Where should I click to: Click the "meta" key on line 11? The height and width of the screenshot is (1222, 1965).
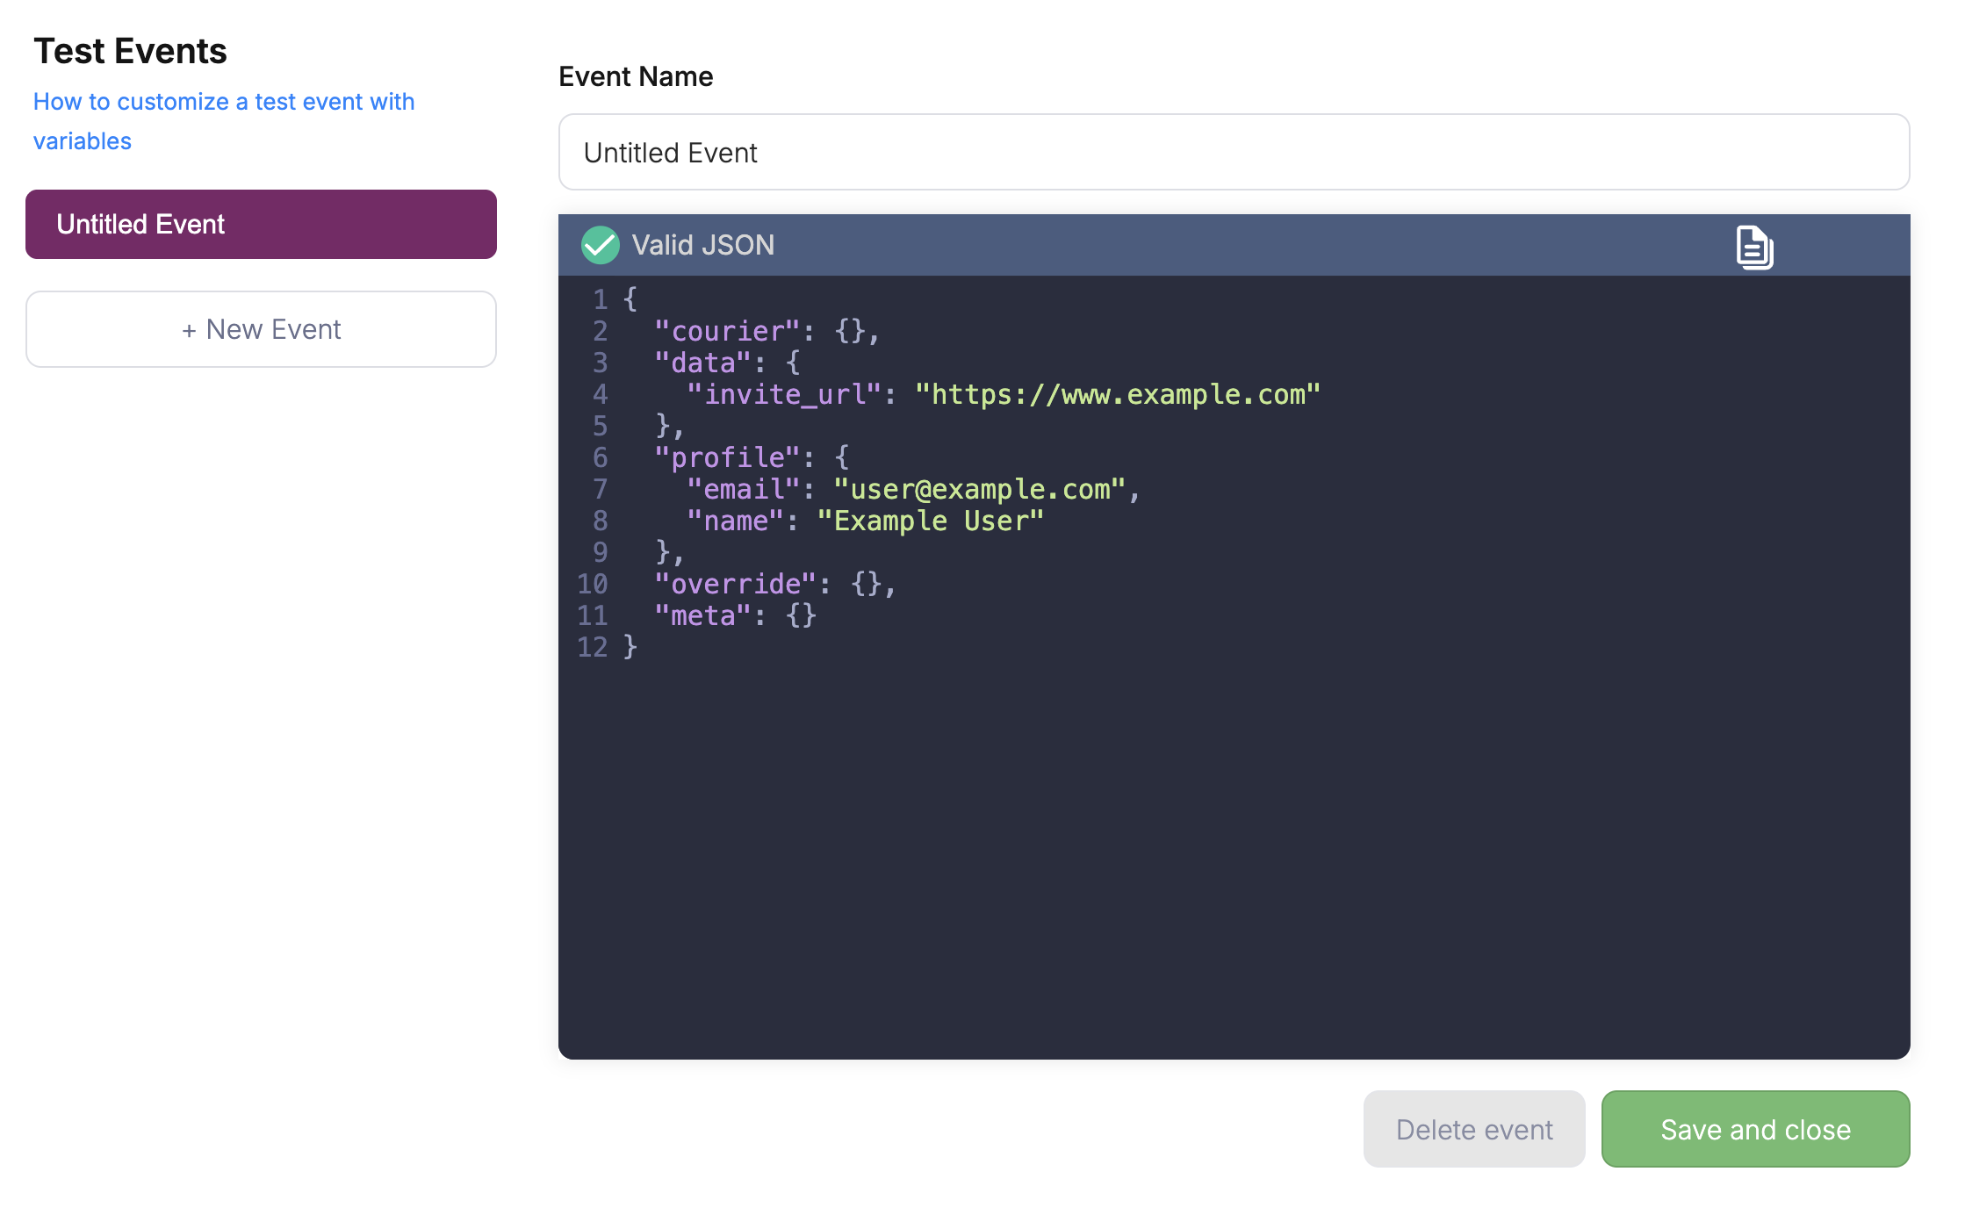702,616
